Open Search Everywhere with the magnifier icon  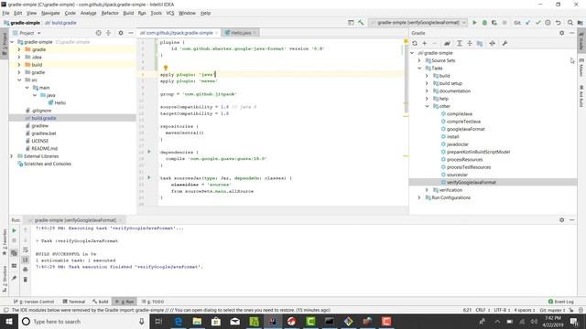click(x=570, y=23)
